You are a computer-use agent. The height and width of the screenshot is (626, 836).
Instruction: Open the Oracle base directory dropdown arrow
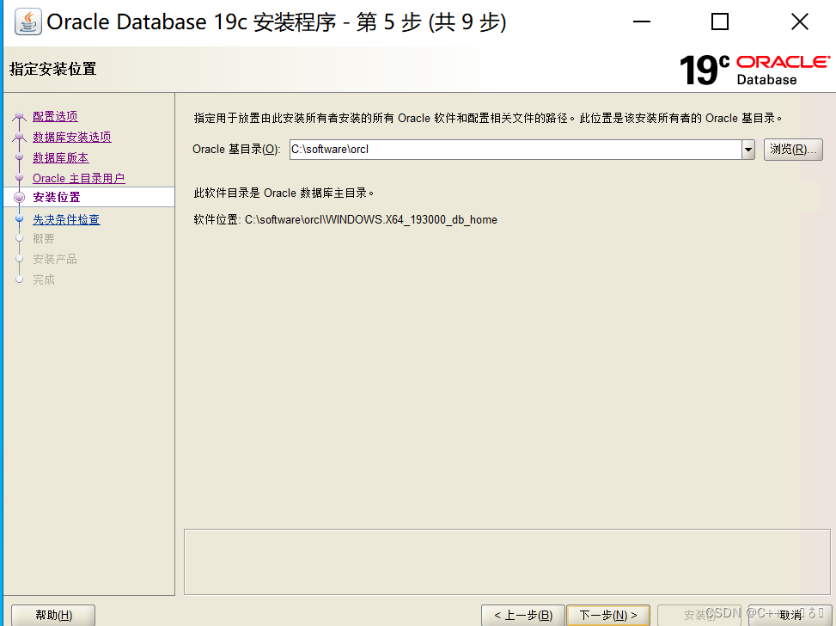[748, 150]
